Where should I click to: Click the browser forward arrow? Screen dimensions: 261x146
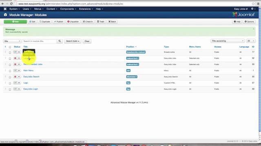[x=7, y=4]
